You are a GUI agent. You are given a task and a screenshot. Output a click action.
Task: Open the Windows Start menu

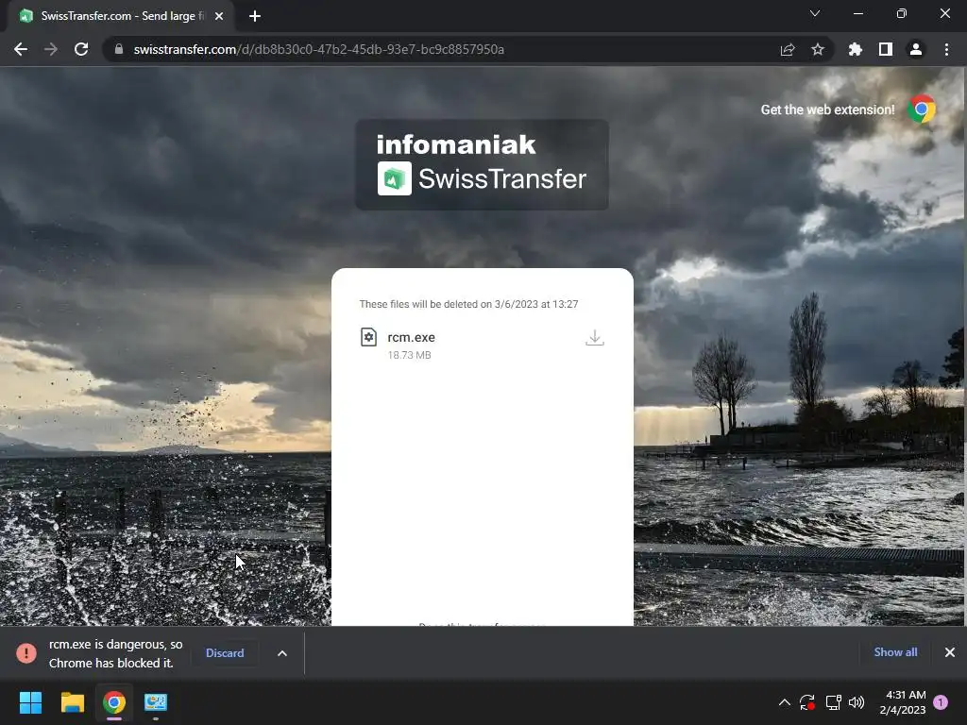pyautogui.click(x=30, y=702)
